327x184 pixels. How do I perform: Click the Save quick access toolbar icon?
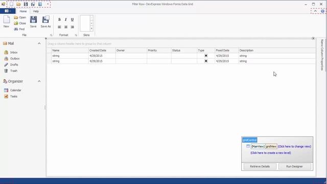[26, 4]
